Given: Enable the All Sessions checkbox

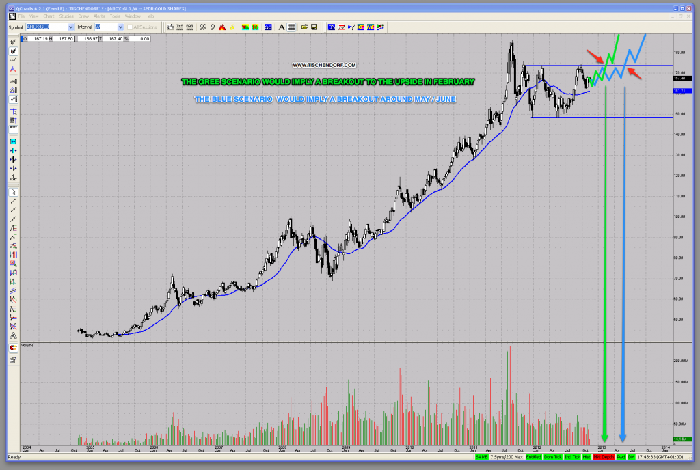Looking at the screenshot, I should [130, 27].
